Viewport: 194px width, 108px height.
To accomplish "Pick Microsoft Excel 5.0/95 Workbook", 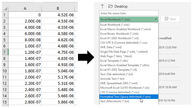I will [129, 88].
